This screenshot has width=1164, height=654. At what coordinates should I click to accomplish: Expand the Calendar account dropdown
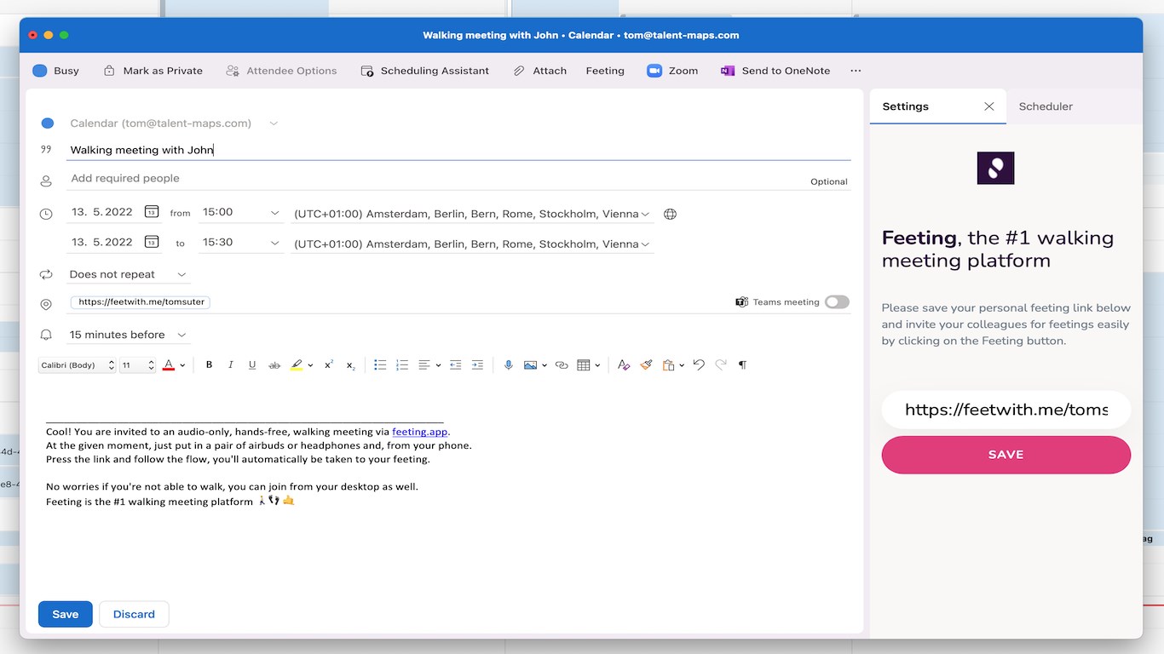[x=274, y=123]
